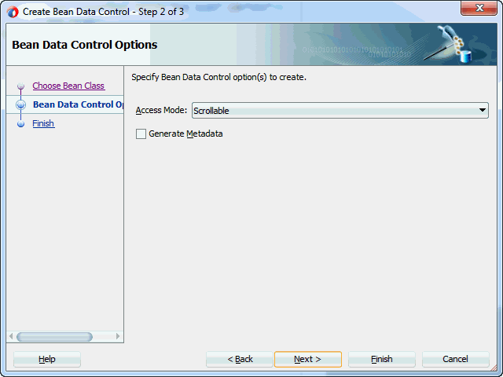The image size is (503, 377).
Task: Click the Next button
Action: 308,359
